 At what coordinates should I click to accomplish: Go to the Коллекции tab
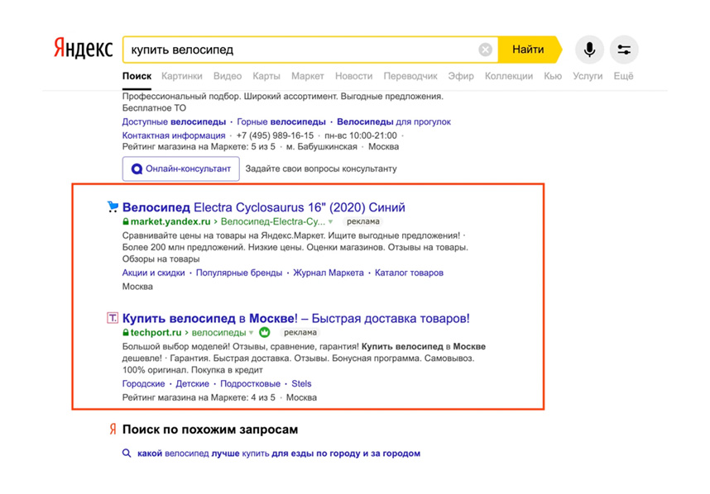click(509, 76)
